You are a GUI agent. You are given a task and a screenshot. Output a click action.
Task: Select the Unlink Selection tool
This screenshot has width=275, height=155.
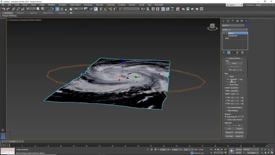pos(18,9)
